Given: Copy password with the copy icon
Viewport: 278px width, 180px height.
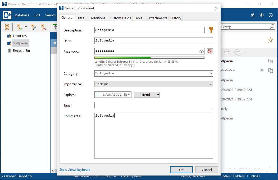Looking at the screenshot, I should pyautogui.click(x=271, y=71).
